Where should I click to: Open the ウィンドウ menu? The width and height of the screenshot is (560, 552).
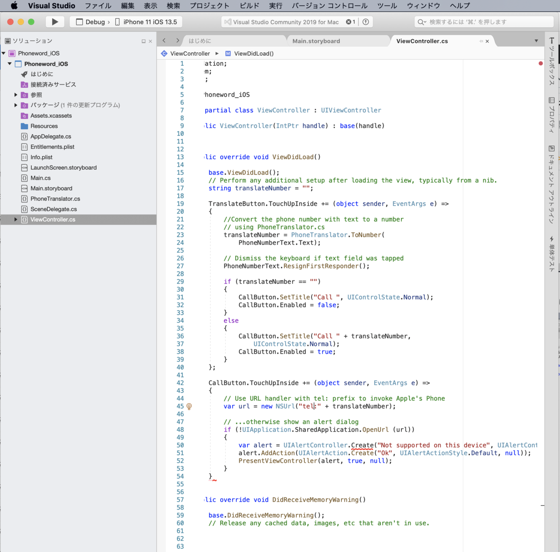point(423,6)
